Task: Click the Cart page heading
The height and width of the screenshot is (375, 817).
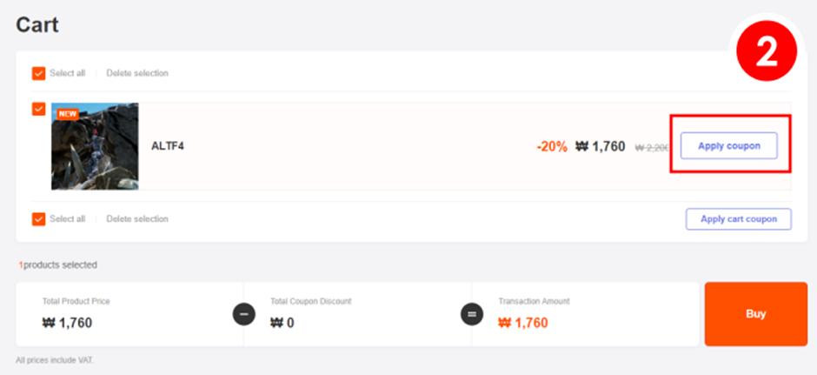Action: 37,24
